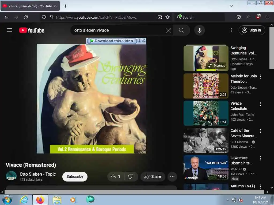This screenshot has height=205, width=274.
Task: Toggle muted volume in system tray
Action: tap(241, 200)
